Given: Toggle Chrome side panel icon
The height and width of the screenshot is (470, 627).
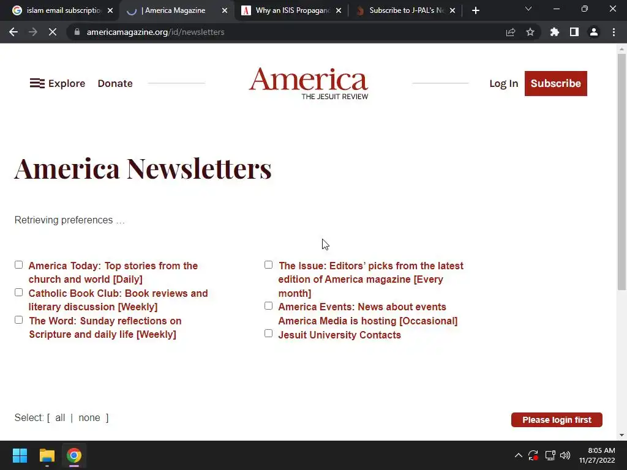Looking at the screenshot, I should pyautogui.click(x=574, y=32).
